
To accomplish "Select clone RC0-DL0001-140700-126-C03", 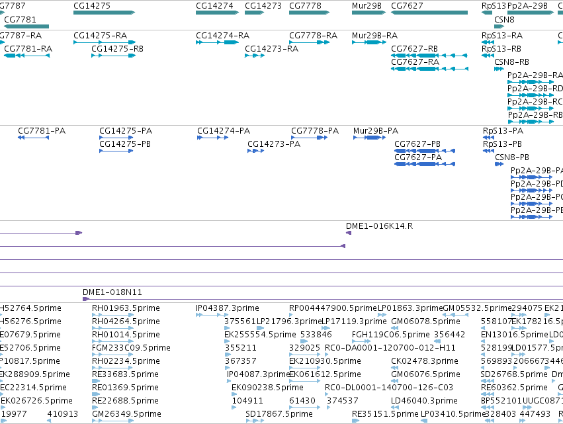I will click(x=389, y=388).
